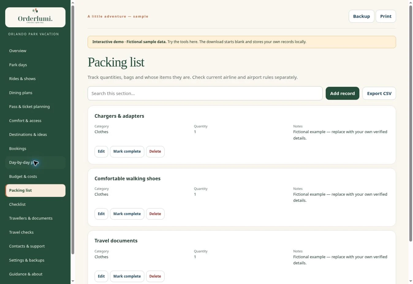Click the Travel documents heading
The height and width of the screenshot is (284, 413).
click(x=116, y=241)
